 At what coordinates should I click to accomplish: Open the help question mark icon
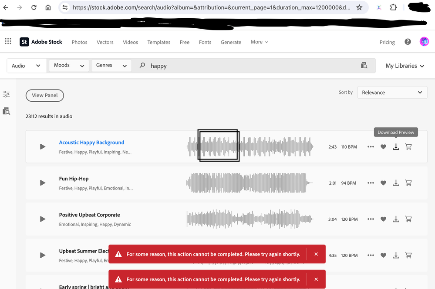point(408,42)
